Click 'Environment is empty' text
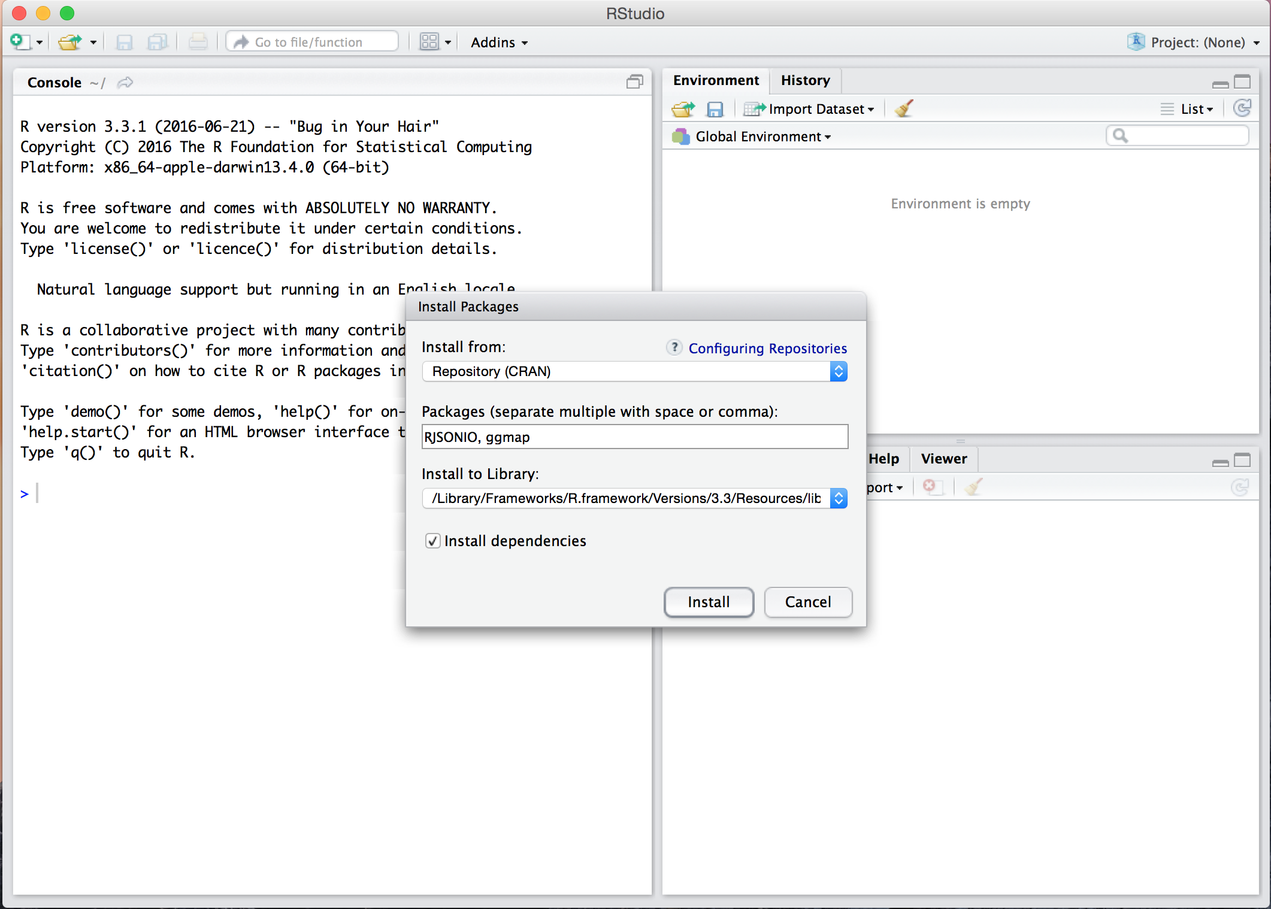The width and height of the screenshot is (1271, 909). [x=960, y=204]
